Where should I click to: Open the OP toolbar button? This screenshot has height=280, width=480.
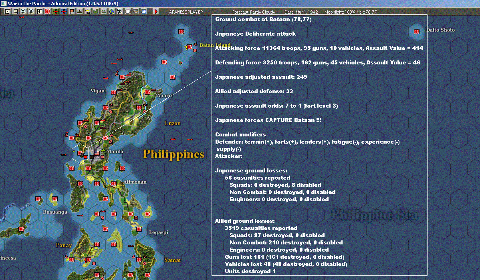128,12
